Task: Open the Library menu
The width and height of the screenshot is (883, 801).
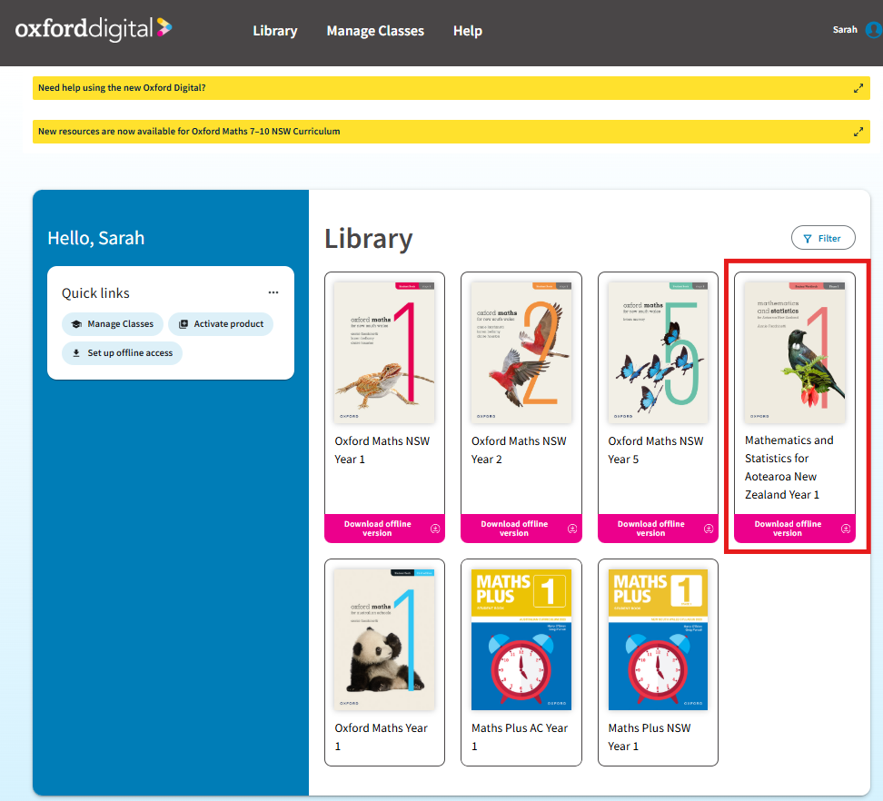Action: click(x=275, y=31)
